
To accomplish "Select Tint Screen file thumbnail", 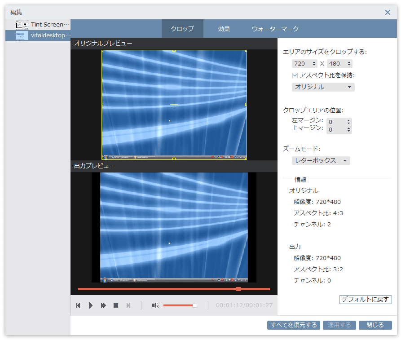I will 22,25.
